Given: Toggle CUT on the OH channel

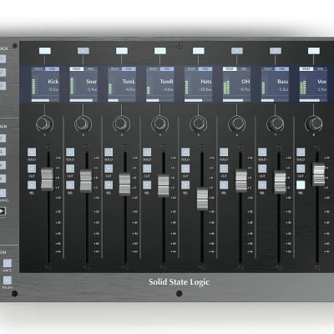Looking at the screenshot, I should [x=224, y=169].
